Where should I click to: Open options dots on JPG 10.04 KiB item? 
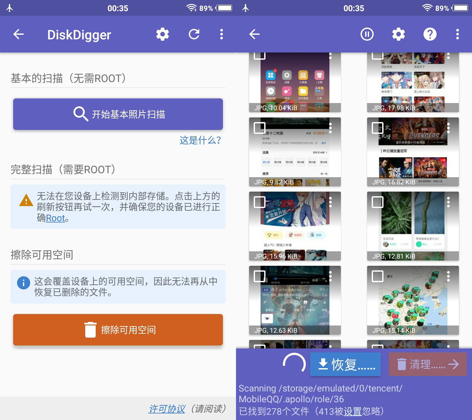pyautogui.click(x=330, y=56)
